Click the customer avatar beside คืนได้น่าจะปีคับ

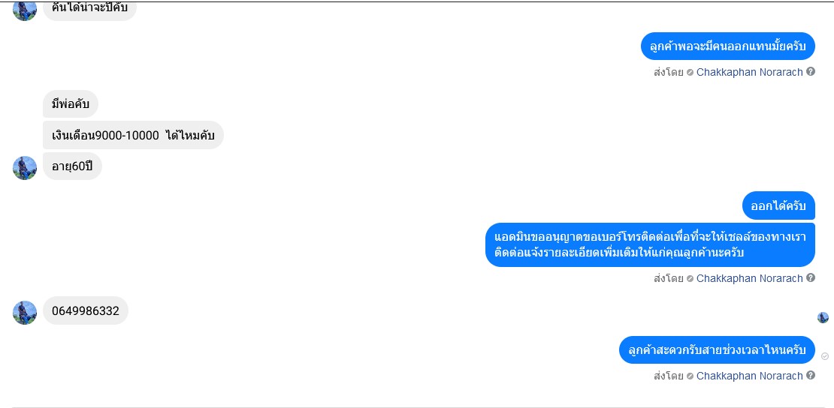(25, 10)
